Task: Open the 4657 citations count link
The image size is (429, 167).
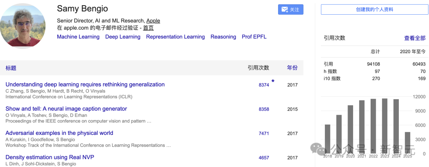Action: pyautogui.click(x=264, y=158)
